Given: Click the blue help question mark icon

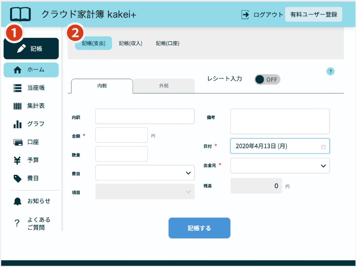Looking at the screenshot, I should pyautogui.click(x=330, y=71).
